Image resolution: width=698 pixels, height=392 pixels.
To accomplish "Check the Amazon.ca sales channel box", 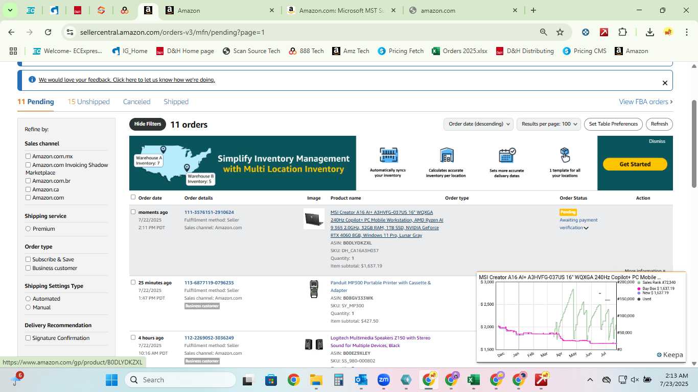I will tap(28, 189).
